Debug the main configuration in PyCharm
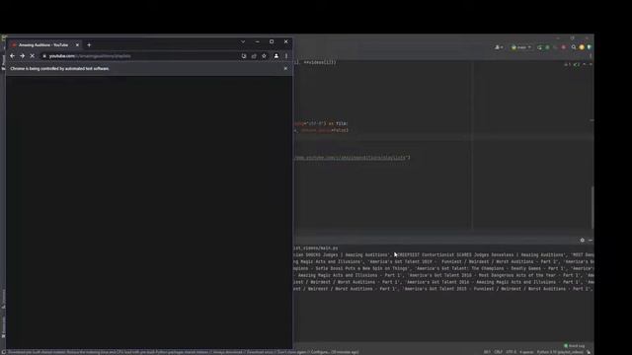 [547, 47]
